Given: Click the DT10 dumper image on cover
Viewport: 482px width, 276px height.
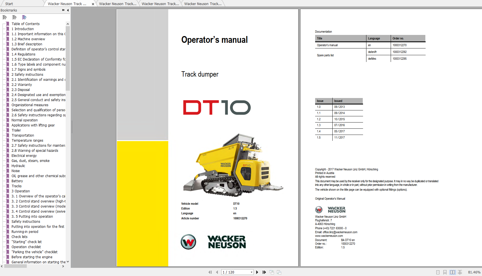Looking at the screenshot, I should (x=233, y=165).
